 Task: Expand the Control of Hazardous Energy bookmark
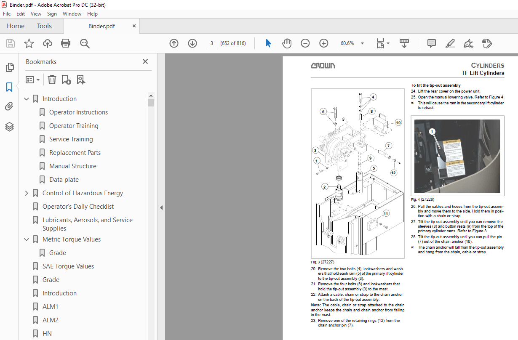point(27,193)
